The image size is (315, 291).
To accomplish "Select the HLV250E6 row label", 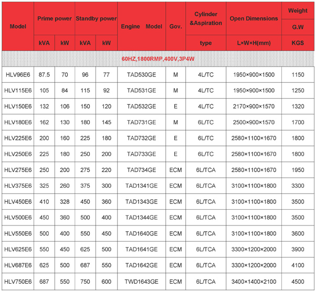I will coord(18,154).
